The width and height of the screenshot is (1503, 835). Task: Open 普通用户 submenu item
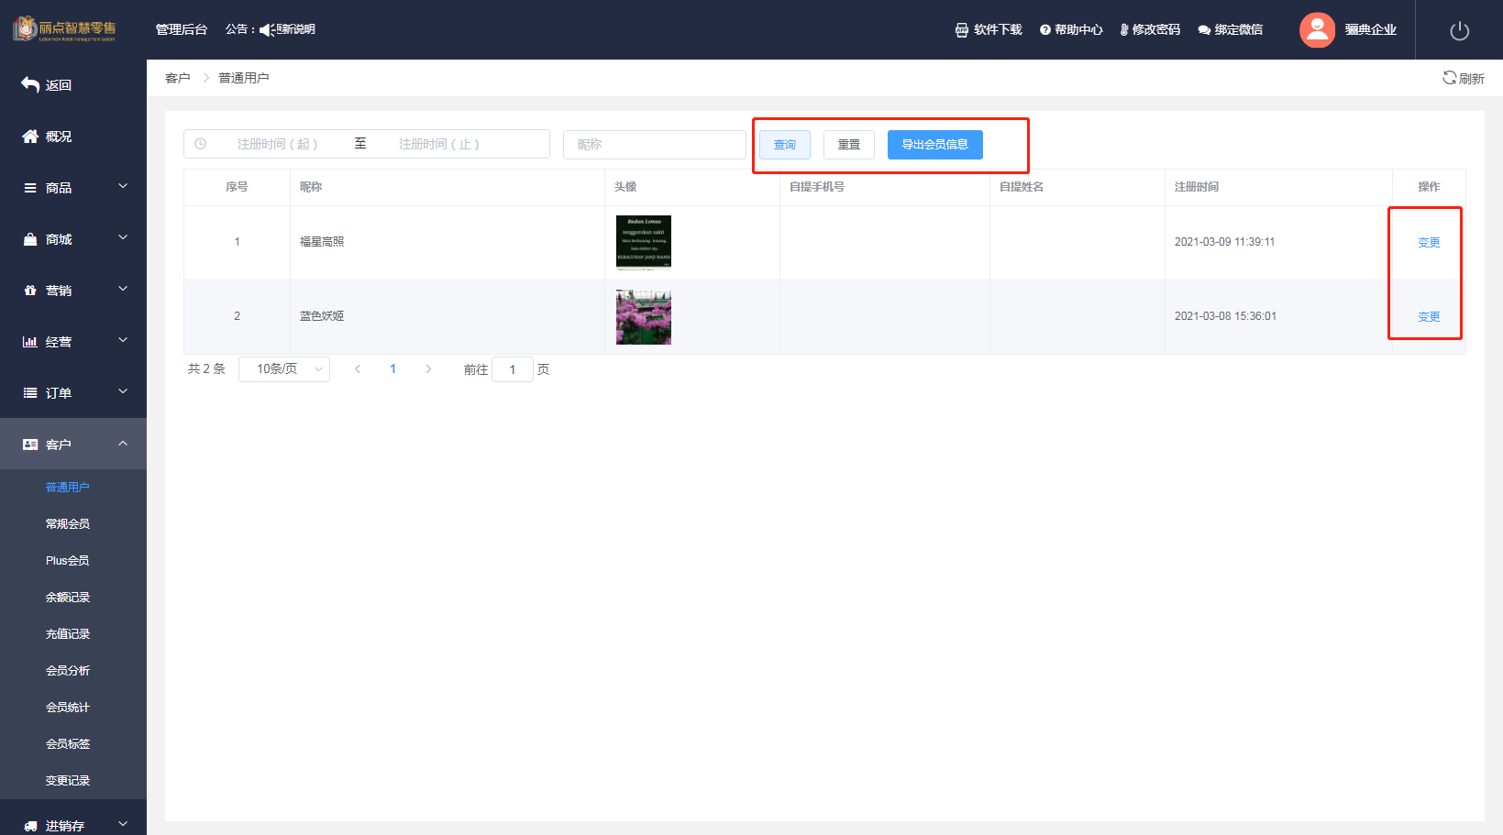(68, 487)
